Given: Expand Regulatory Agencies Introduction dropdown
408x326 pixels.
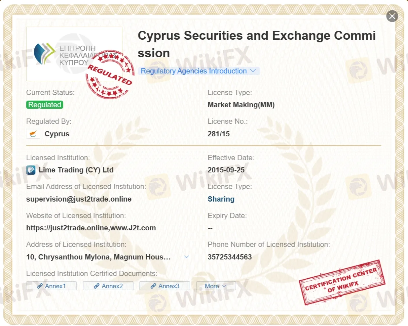Looking at the screenshot, I should (199, 71).
